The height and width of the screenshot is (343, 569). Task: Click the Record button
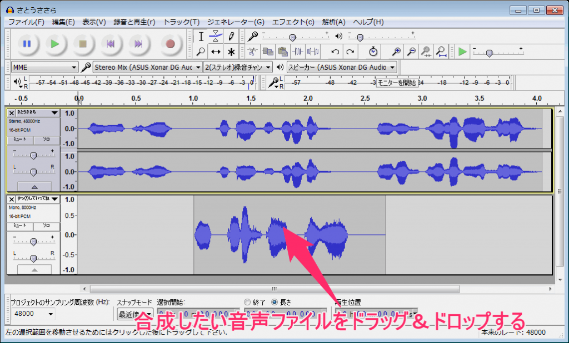(x=170, y=43)
